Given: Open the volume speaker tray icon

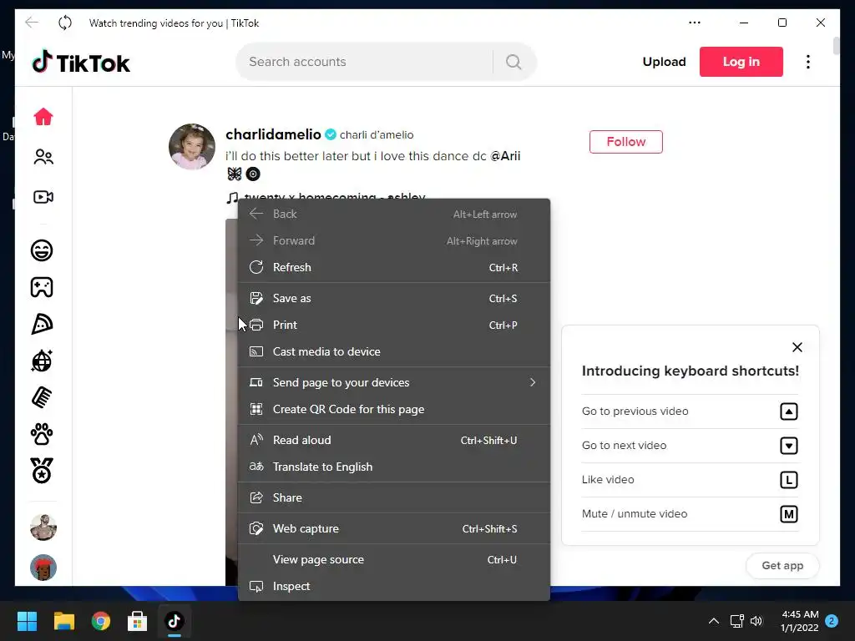Looking at the screenshot, I should [756, 621].
